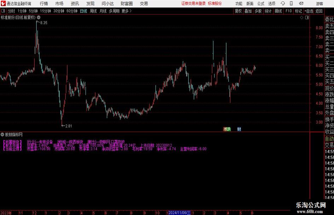Click the 2024/11/06 date label
Screen dimensions: 334x215
pos(180,213)
